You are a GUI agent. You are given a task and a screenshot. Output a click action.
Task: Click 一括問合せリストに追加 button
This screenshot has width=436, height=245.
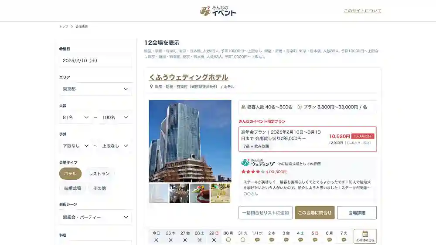(x=265, y=213)
